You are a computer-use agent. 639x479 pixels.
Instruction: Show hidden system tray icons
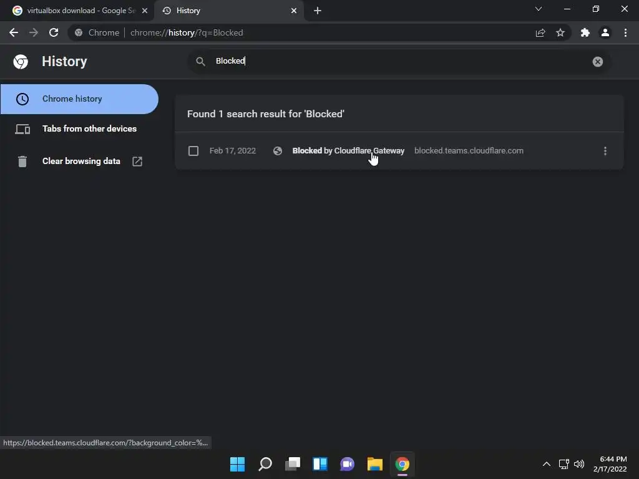point(547,464)
